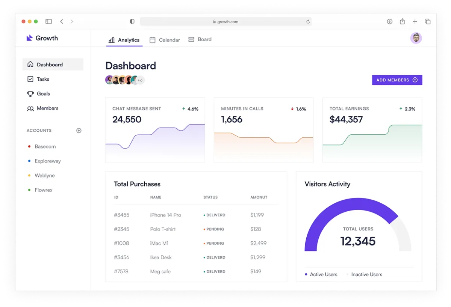Open a new tab with the plus icon
The width and height of the screenshot is (451, 307).
click(x=415, y=21)
